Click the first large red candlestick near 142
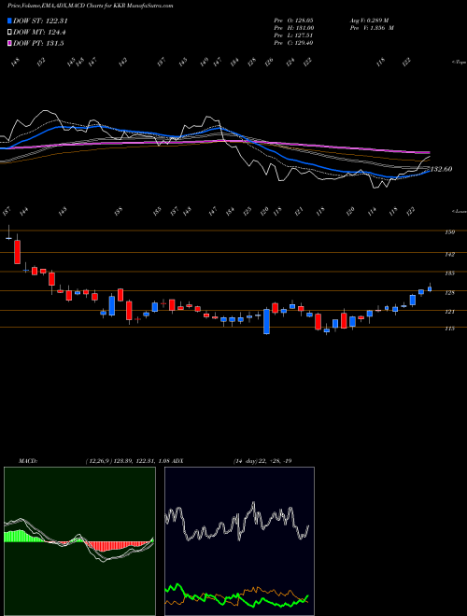This screenshot has height=616, width=467. point(18,252)
